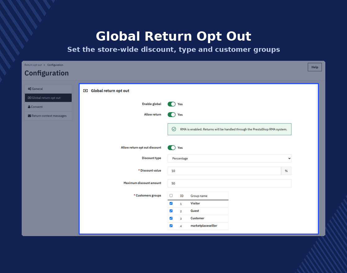Click the Visitor group name

point(195,203)
